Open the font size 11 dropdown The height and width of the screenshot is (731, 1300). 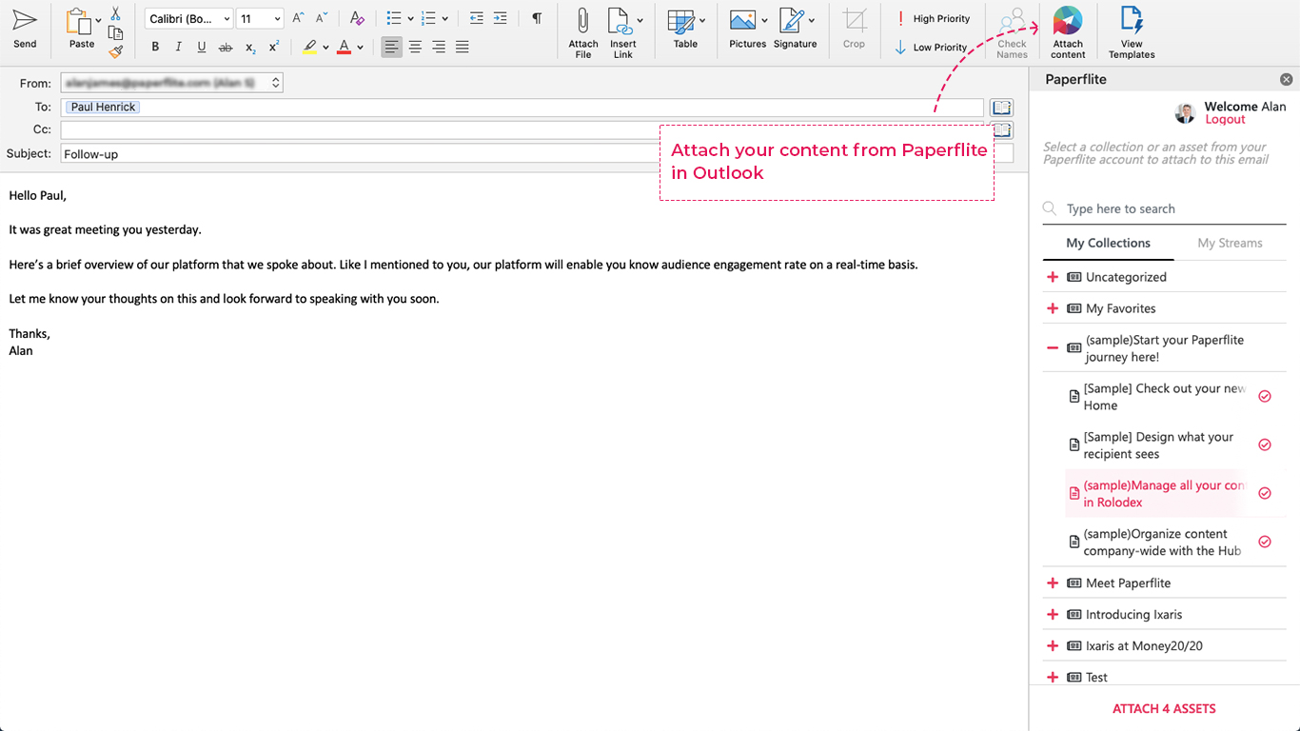coord(260,19)
